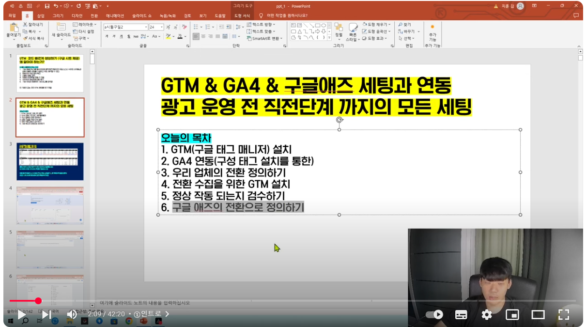Viewport: 586px width, 327px height.
Task: Switch to the Design (디자인) tab
Action: 77,16
